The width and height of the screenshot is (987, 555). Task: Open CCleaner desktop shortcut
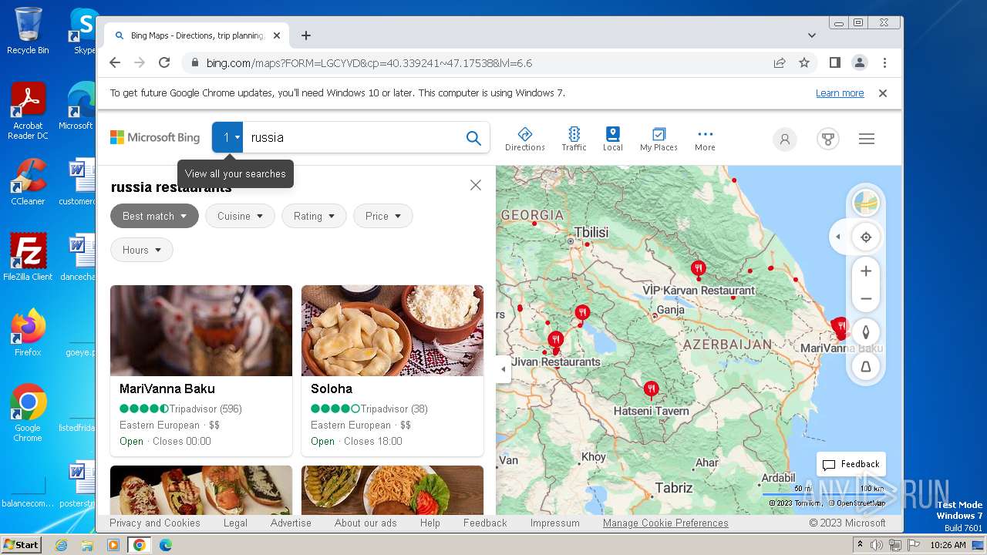(x=28, y=182)
